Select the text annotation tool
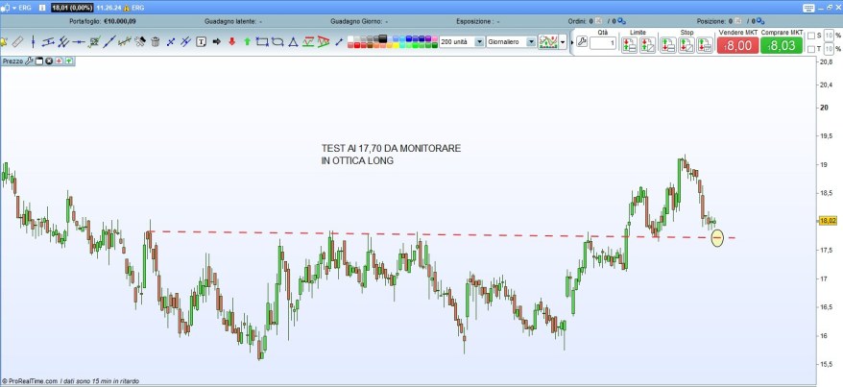 click(201, 42)
